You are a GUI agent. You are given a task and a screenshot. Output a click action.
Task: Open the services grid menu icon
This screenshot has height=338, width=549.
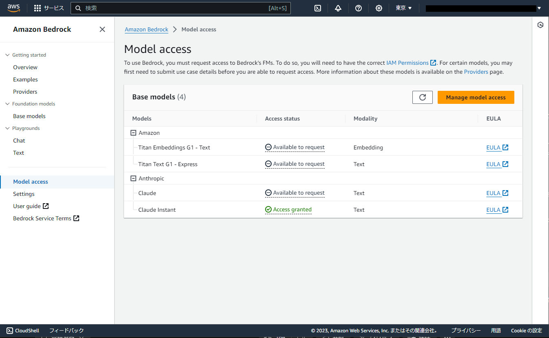[38, 8]
